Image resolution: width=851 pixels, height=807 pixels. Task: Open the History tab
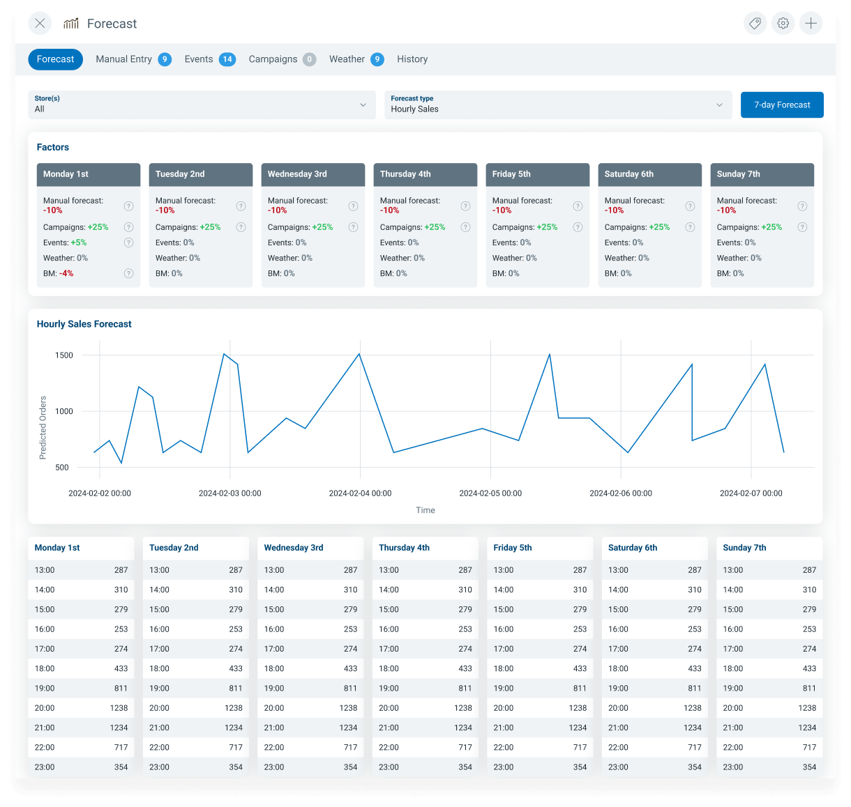click(412, 59)
